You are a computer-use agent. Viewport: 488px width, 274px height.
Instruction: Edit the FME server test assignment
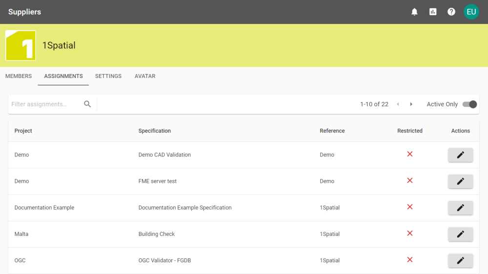click(461, 181)
